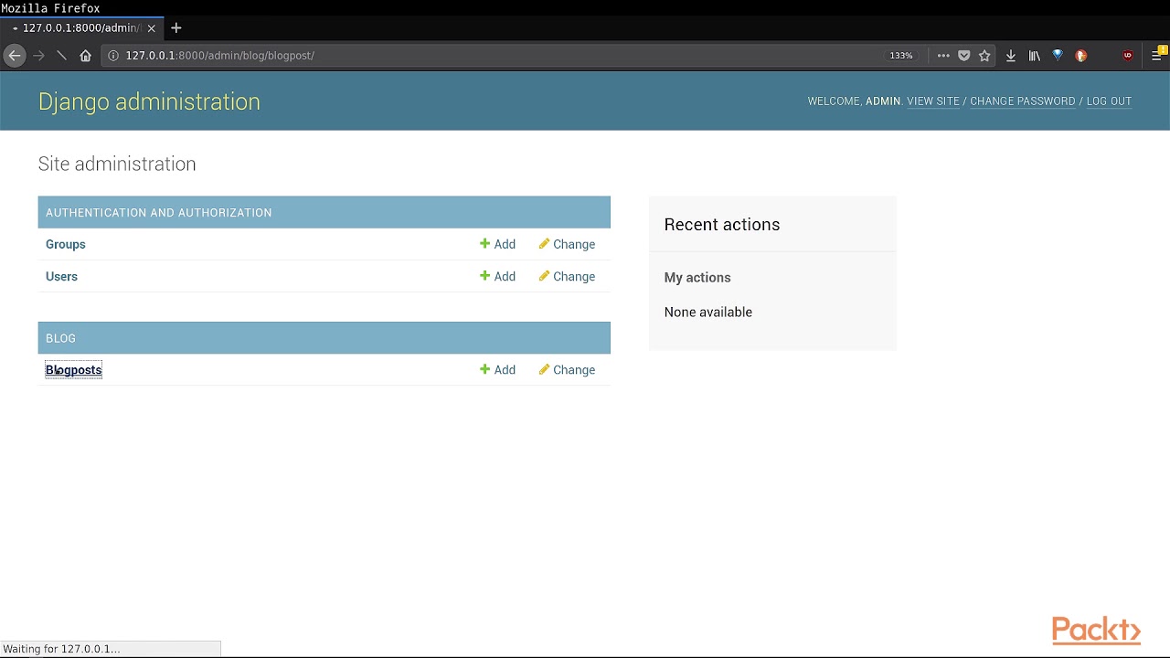The image size is (1170, 658).
Task: Click the pencil Change for Groups
Action: tap(568, 245)
